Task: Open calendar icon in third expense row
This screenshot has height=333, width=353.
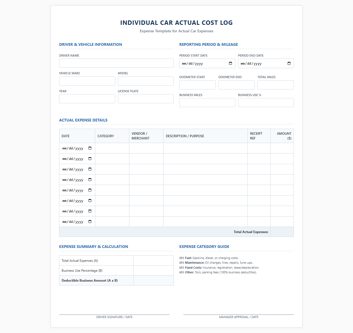Action: [x=90, y=169]
